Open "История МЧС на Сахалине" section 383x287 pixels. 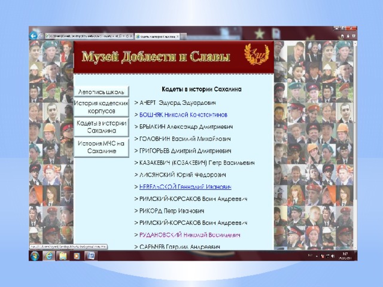(102, 146)
